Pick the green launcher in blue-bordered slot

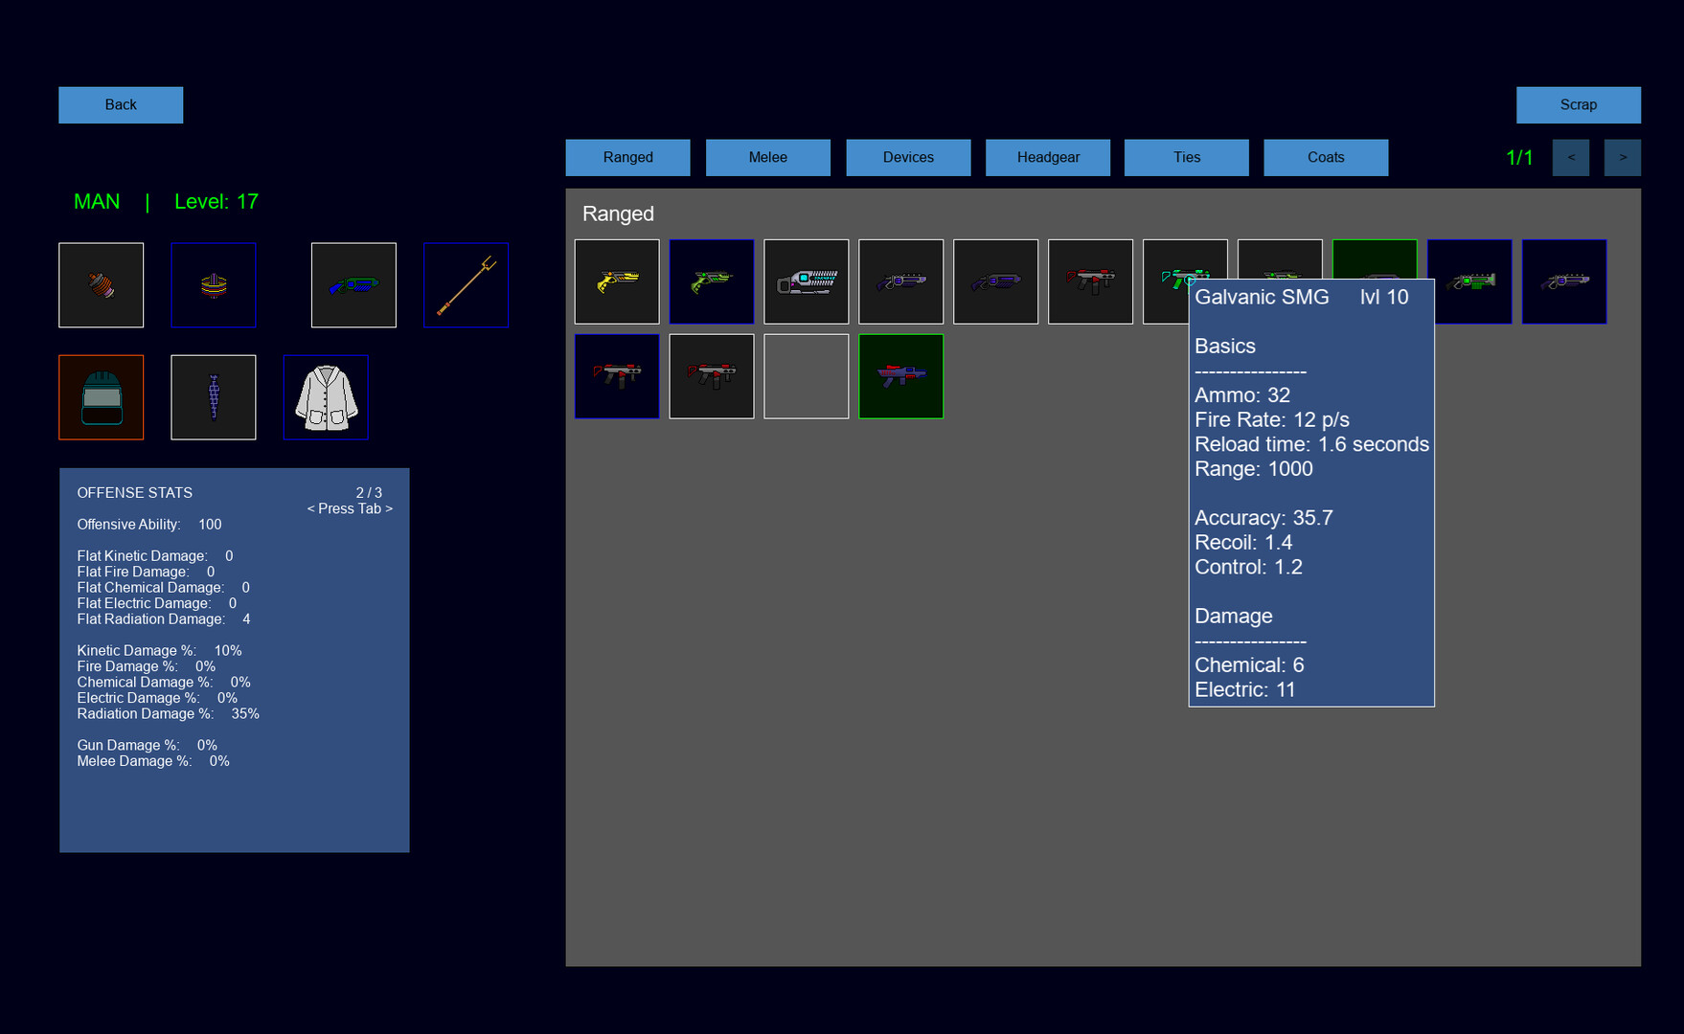(1469, 281)
